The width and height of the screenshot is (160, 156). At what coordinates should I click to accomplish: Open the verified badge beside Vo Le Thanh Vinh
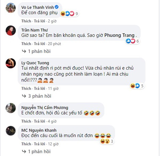(57, 7)
